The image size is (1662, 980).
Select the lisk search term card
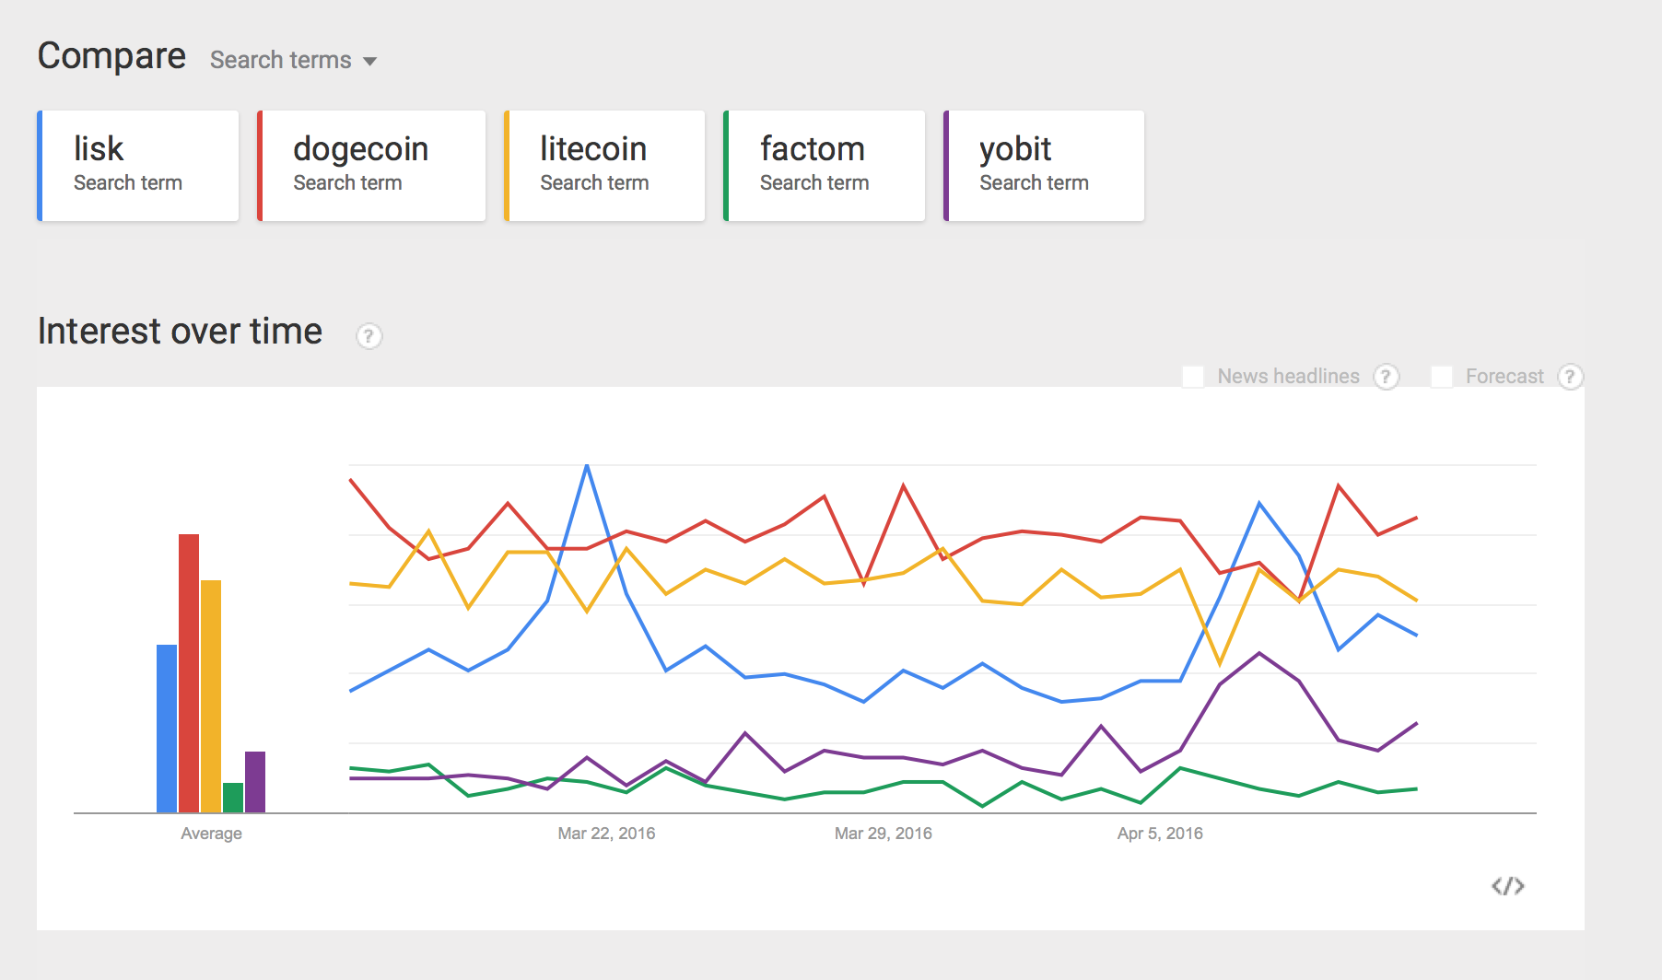pyautogui.click(x=138, y=166)
